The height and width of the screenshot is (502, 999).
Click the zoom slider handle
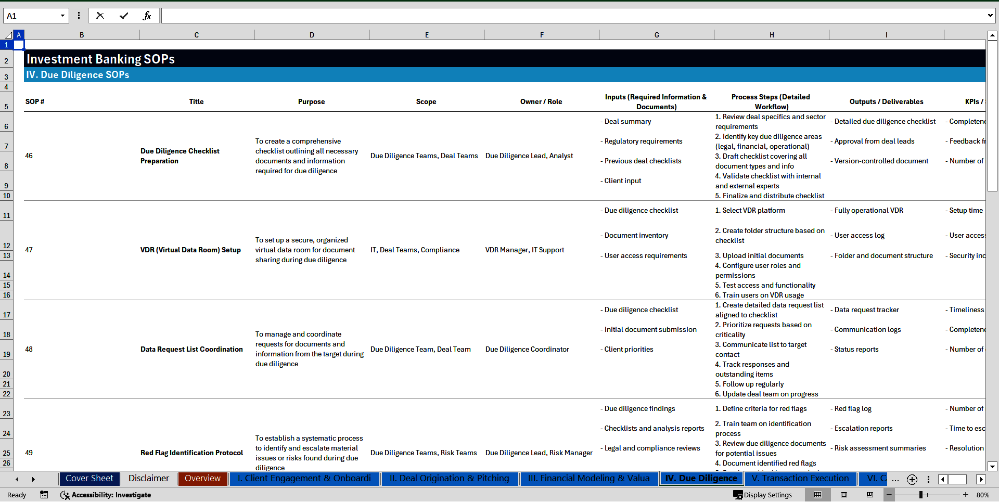pyautogui.click(x=920, y=495)
